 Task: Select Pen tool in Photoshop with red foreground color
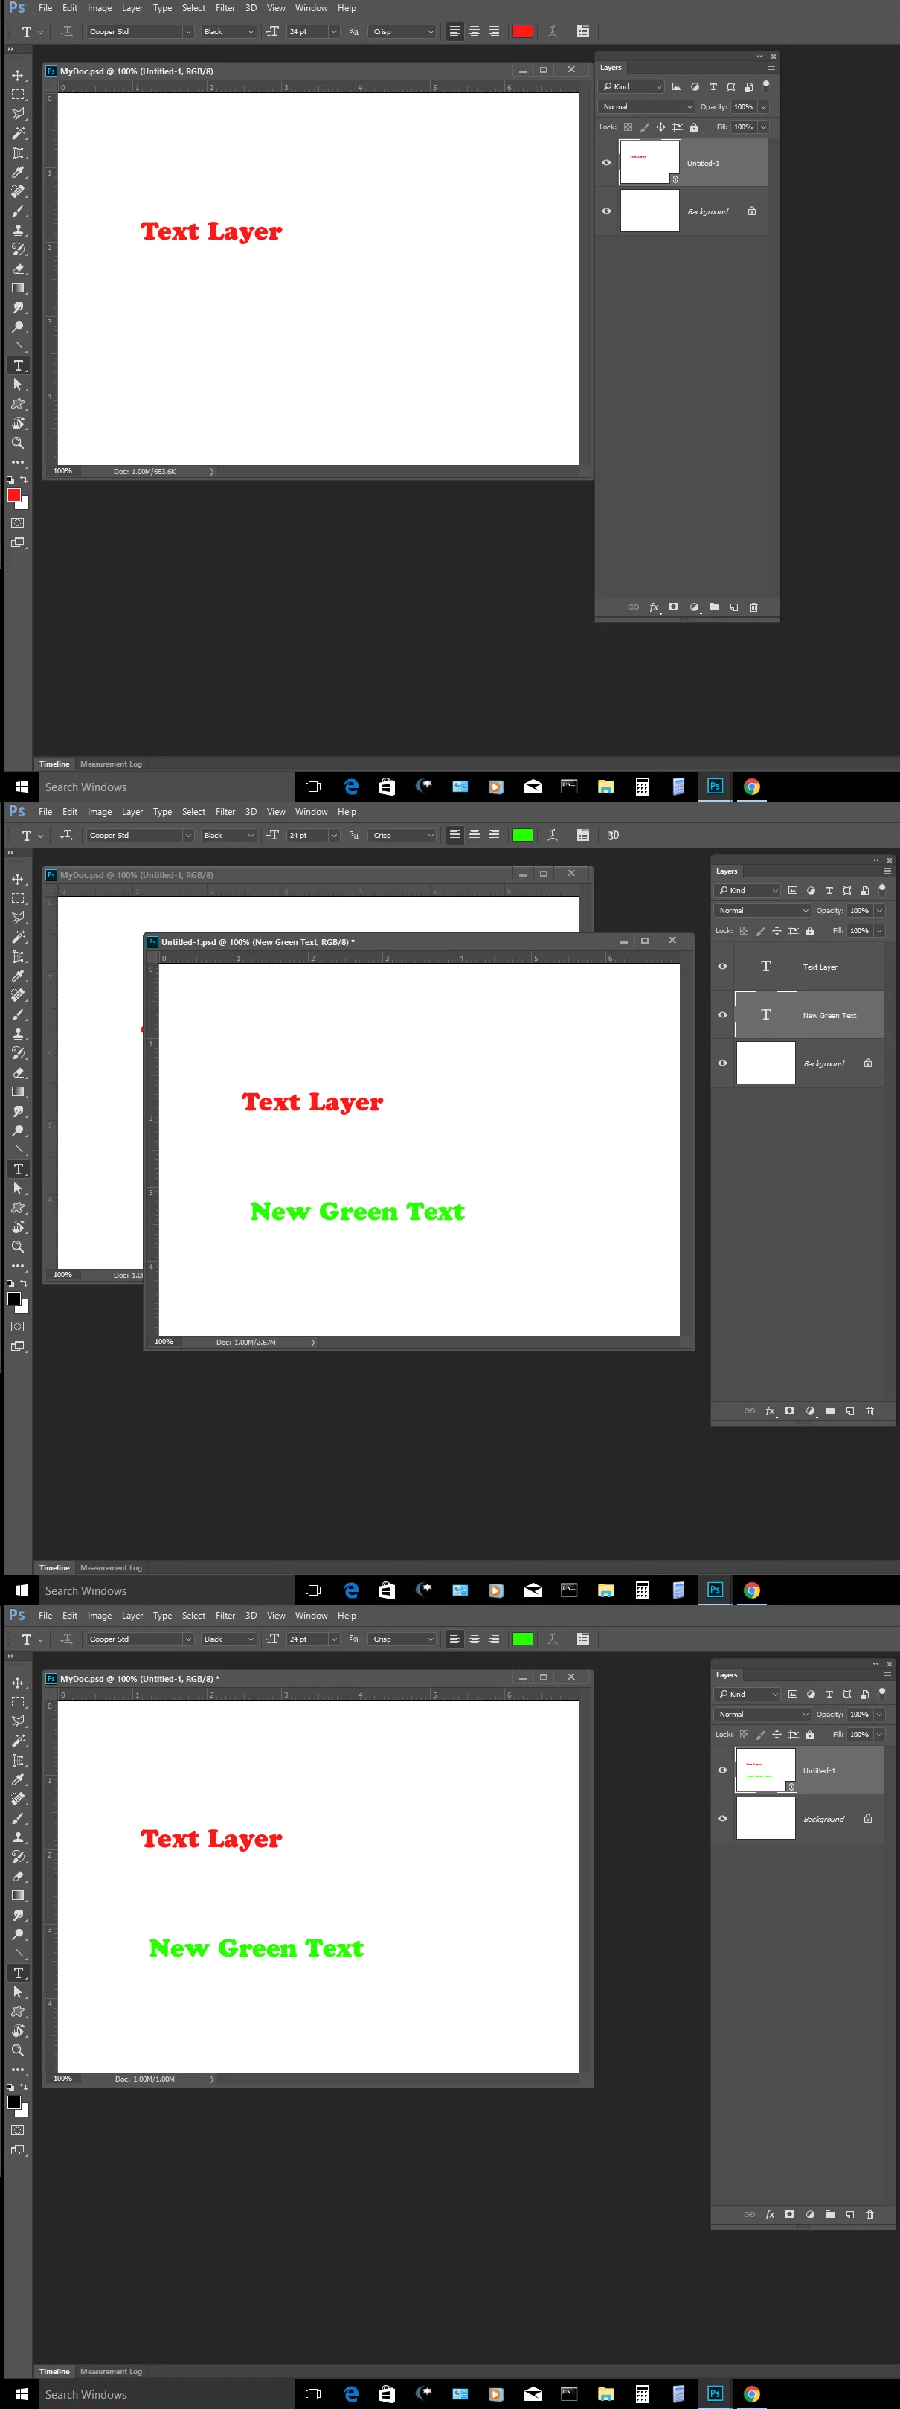[18, 346]
